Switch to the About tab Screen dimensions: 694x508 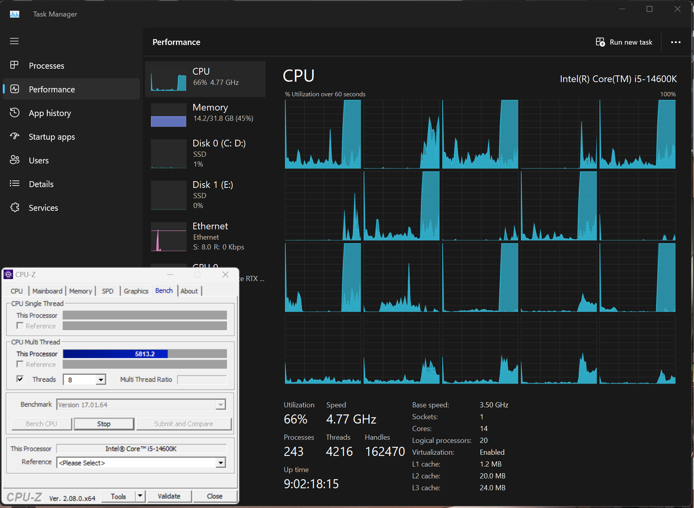(189, 291)
